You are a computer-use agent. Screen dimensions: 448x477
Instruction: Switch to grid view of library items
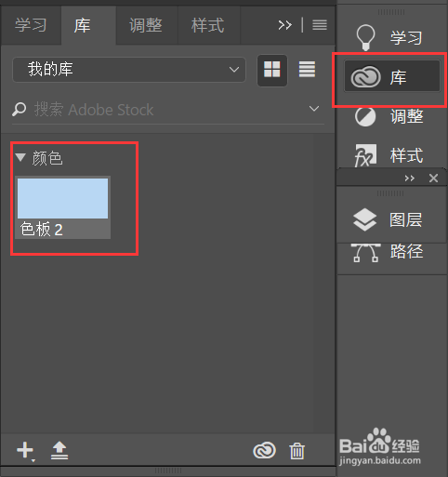[x=272, y=70]
